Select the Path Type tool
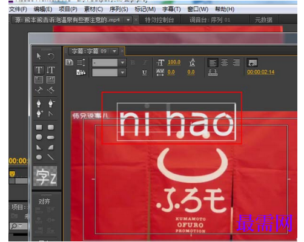Image resolution: width=304 pixels, height=242 pixels. click(39, 90)
